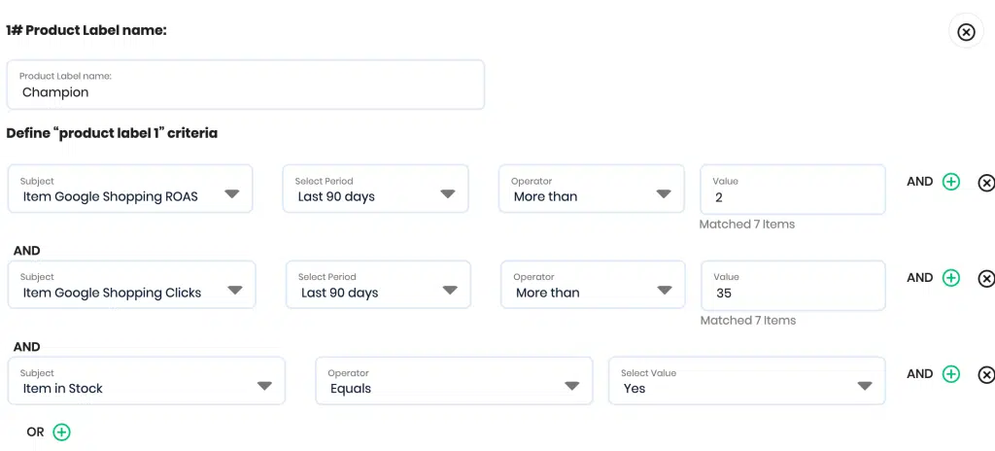Open the Select Period dropdown in the ROAS row

376,189
